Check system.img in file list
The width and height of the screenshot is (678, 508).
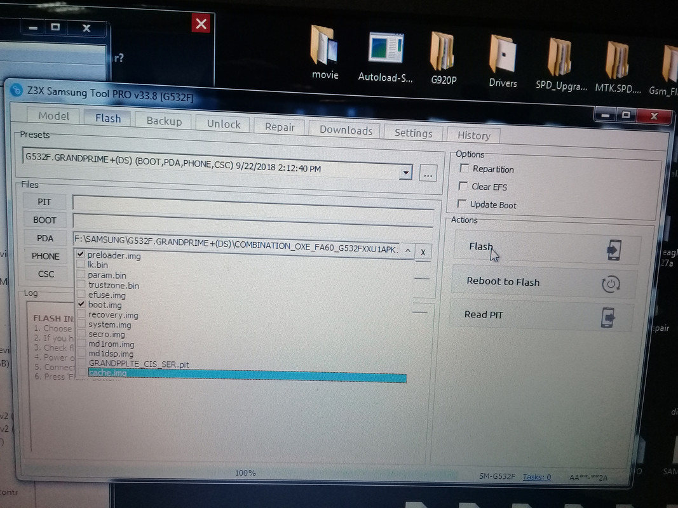pyautogui.click(x=81, y=324)
